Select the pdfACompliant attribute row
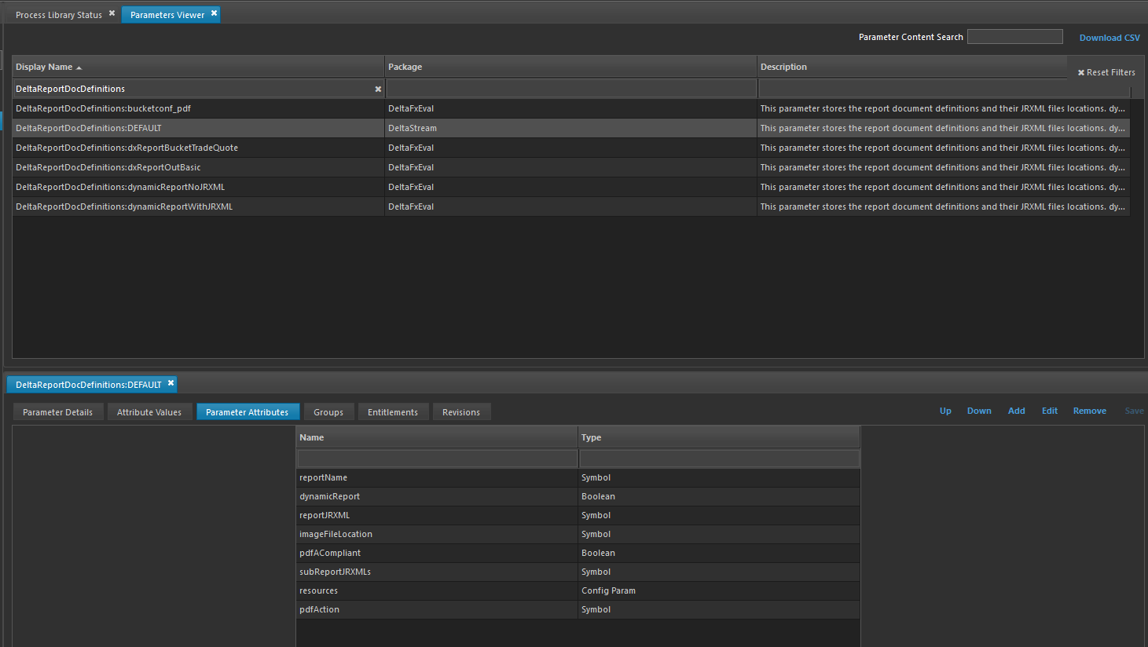 tap(578, 553)
